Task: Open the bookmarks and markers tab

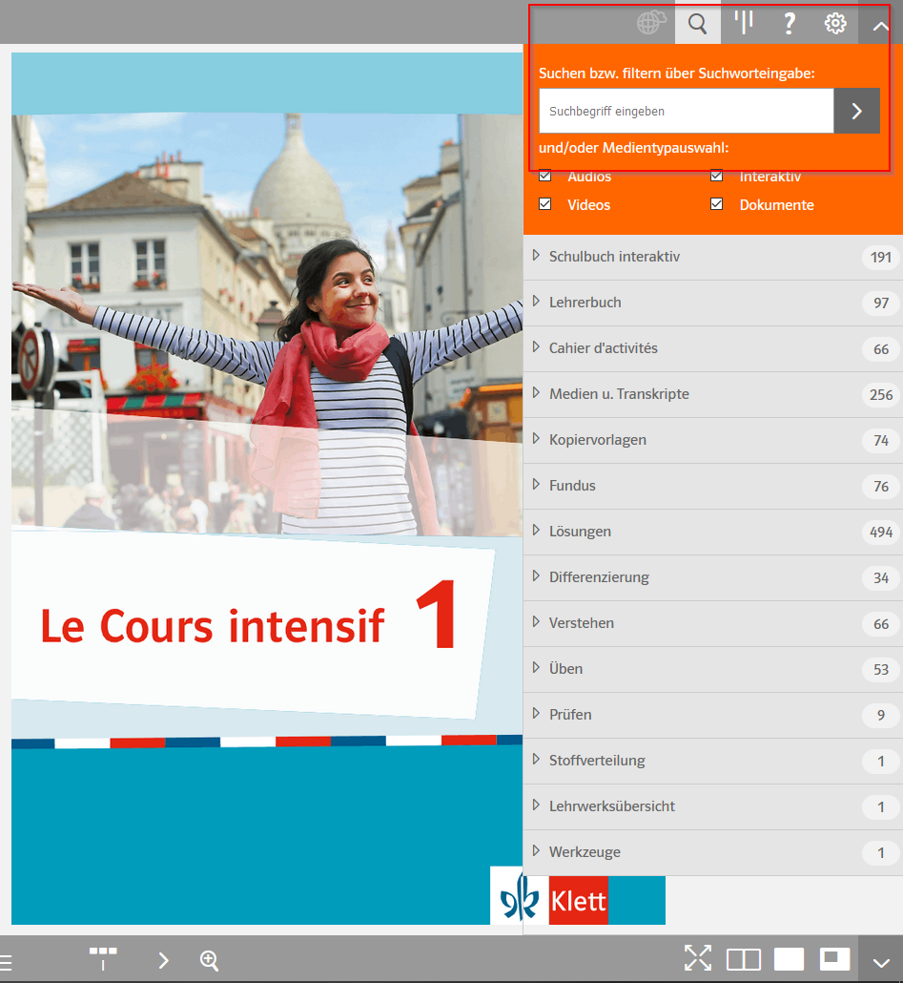Action: click(744, 22)
